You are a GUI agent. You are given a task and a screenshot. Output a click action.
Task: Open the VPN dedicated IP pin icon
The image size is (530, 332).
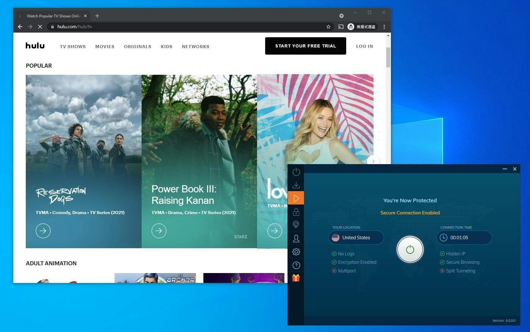coord(296,225)
